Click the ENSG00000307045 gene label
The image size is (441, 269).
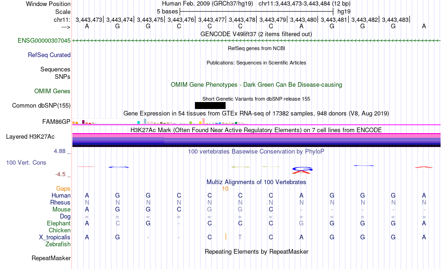point(44,40)
